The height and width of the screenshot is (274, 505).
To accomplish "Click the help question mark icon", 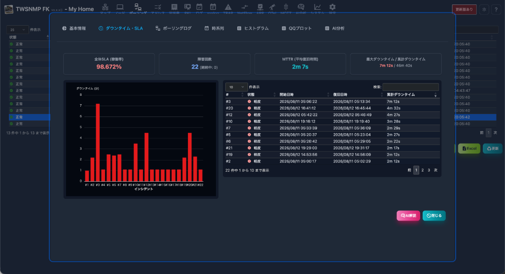I will pyautogui.click(x=496, y=10).
